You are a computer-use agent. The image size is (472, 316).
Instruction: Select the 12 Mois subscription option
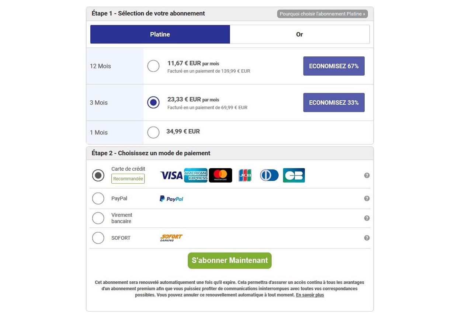pos(153,66)
